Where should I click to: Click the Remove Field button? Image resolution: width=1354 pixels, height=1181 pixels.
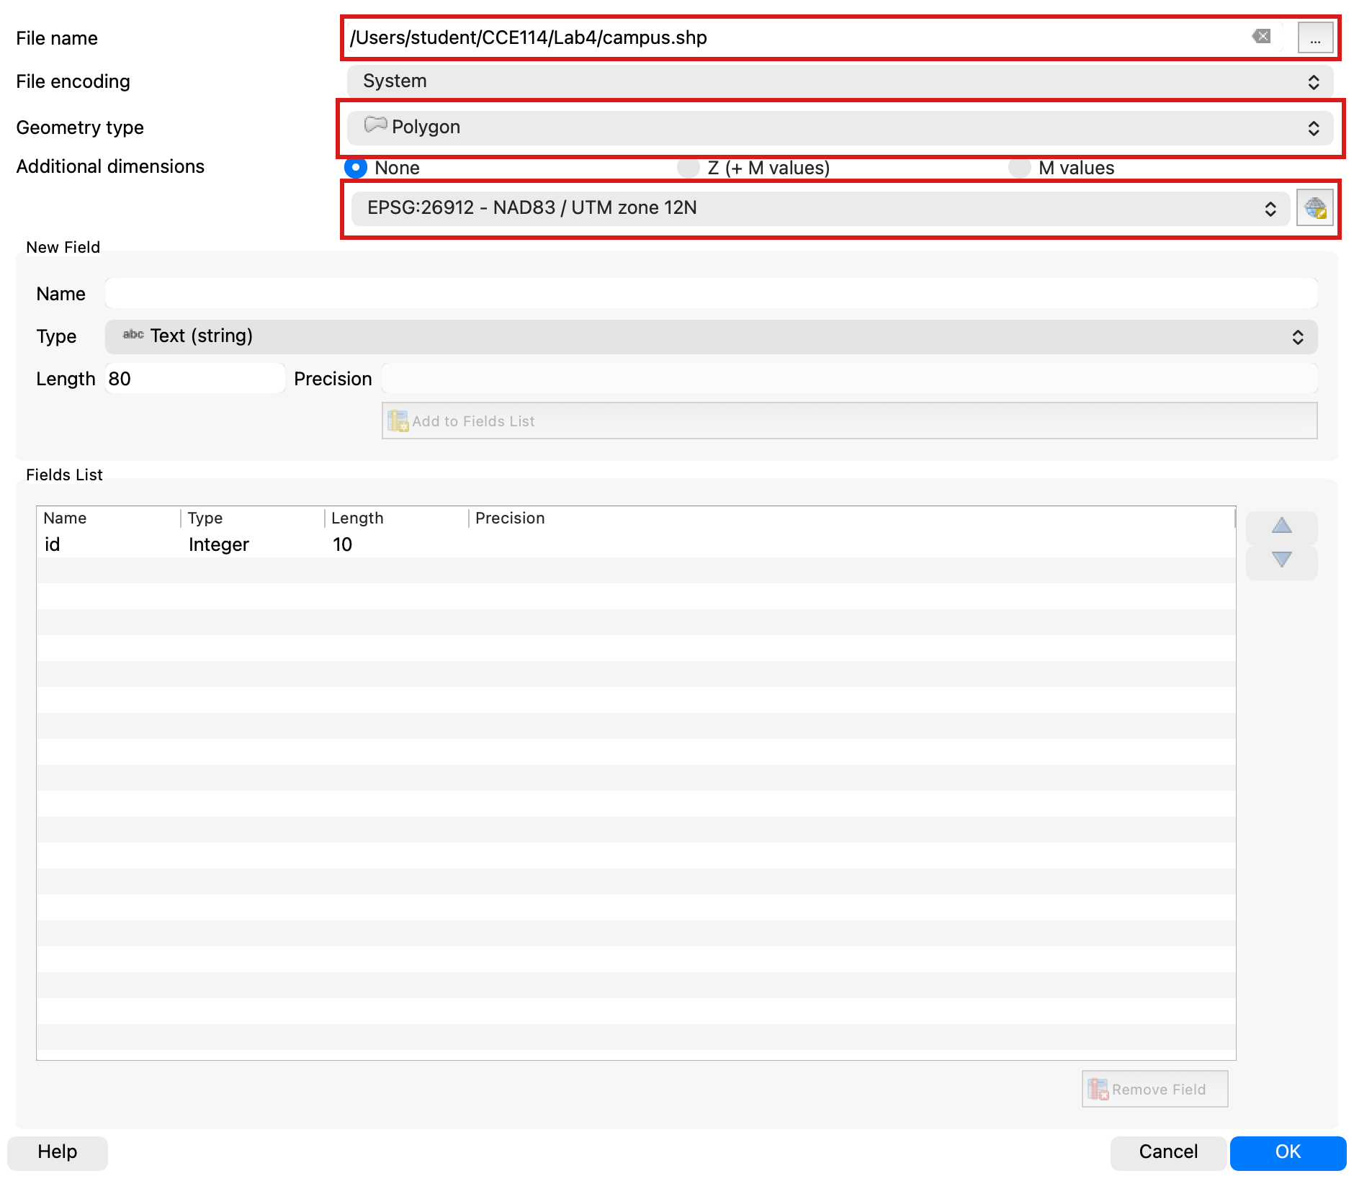1155,1089
